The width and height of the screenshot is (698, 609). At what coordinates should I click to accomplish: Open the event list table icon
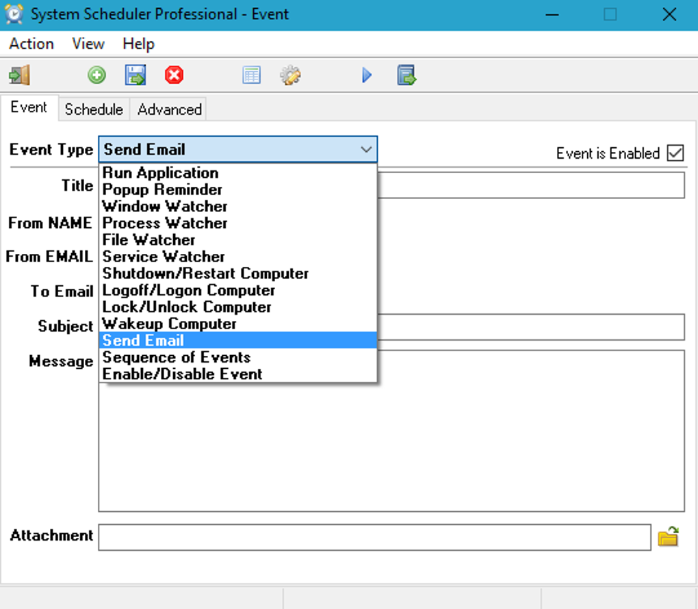point(252,75)
